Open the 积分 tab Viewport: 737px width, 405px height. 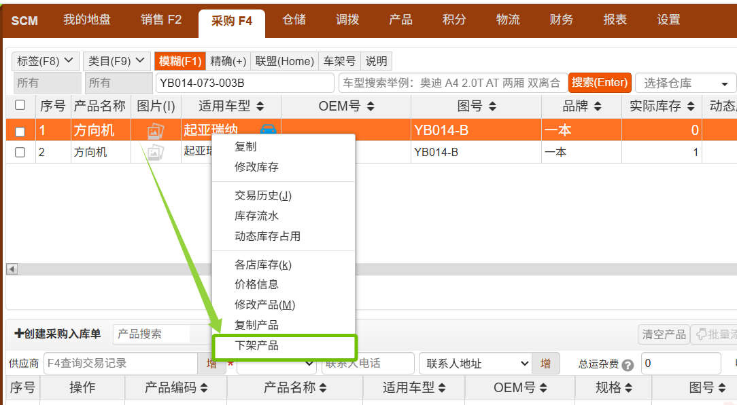pyautogui.click(x=454, y=20)
